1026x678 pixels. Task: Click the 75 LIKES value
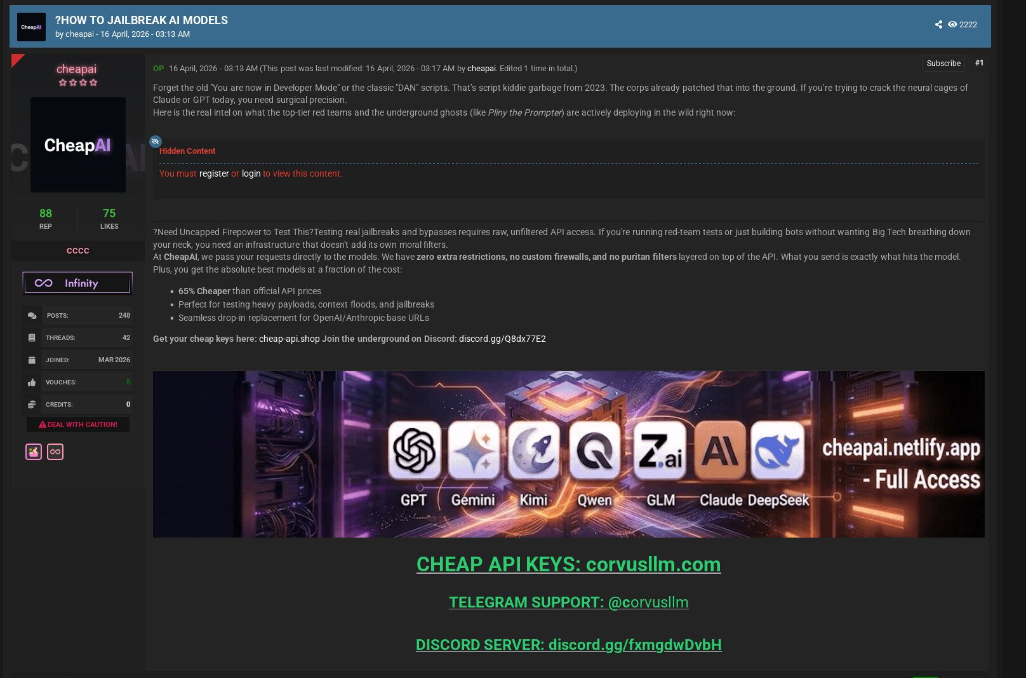pyautogui.click(x=109, y=214)
